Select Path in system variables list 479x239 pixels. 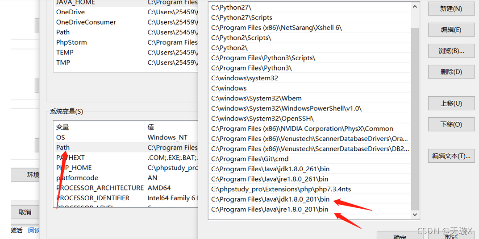click(63, 148)
